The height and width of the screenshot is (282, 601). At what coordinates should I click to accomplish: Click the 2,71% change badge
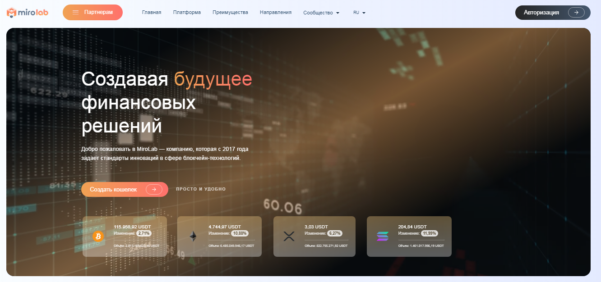[x=143, y=233]
